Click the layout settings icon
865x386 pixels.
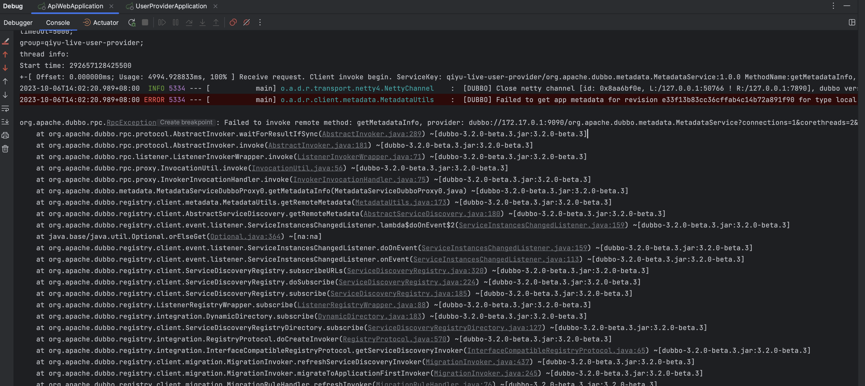852,23
